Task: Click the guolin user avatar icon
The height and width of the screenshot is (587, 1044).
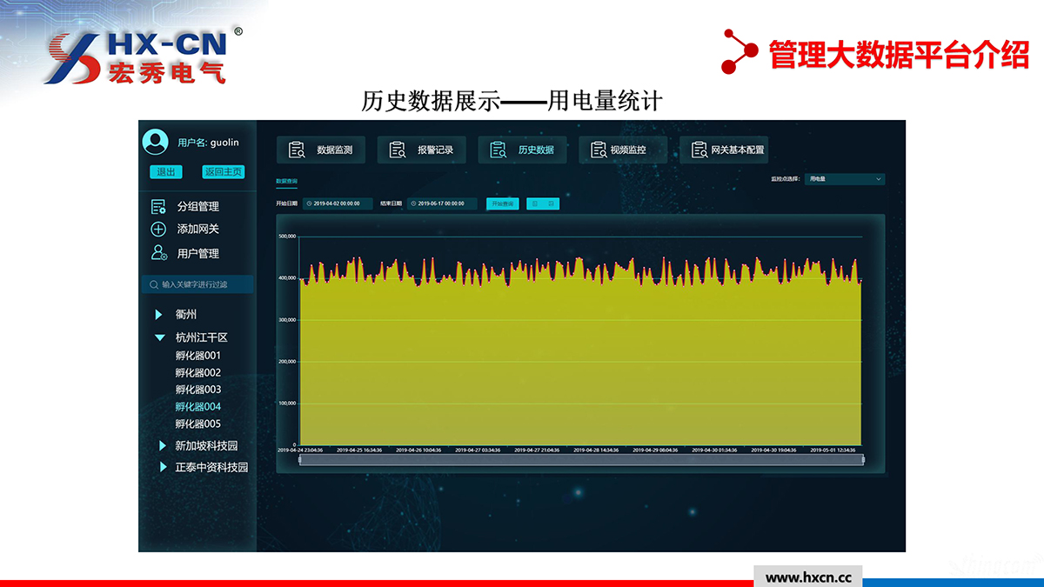Action: (155, 142)
